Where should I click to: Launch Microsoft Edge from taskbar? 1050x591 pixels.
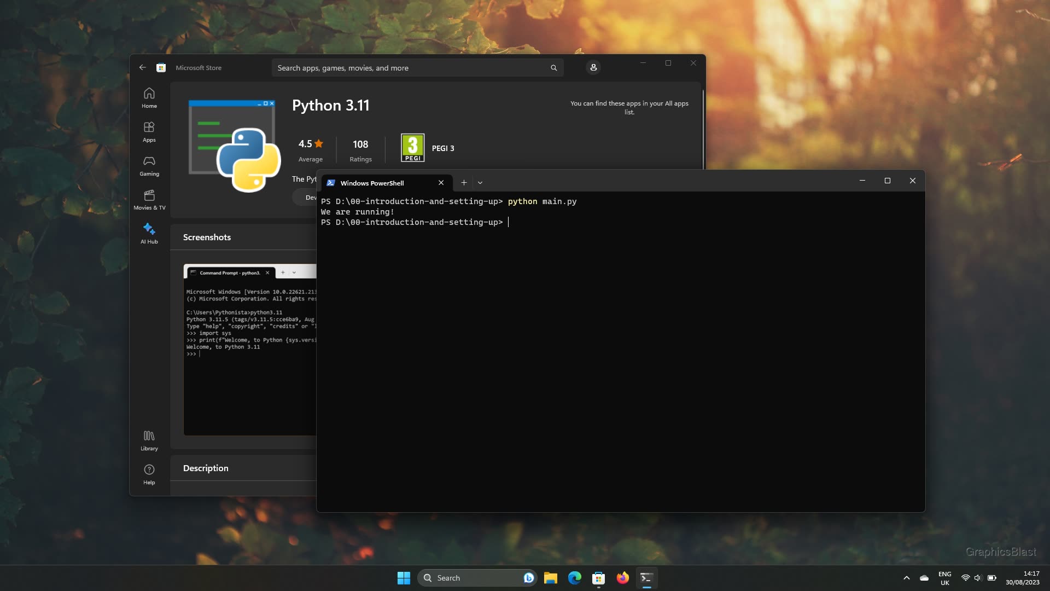pos(574,578)
